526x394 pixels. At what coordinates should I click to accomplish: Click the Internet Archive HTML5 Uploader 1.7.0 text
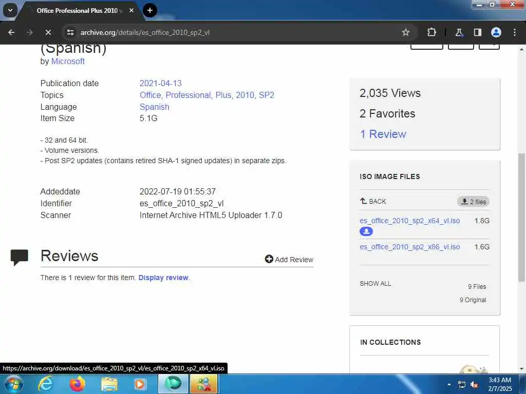(211, 215)
